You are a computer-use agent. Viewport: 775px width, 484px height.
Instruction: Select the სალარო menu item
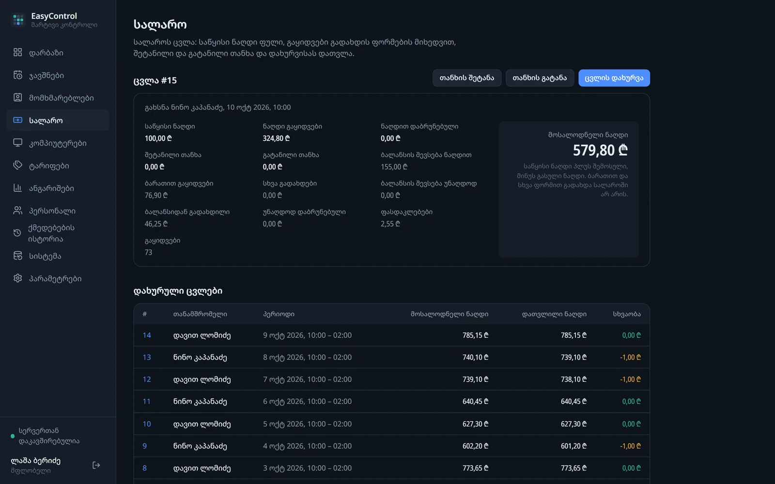58,120
